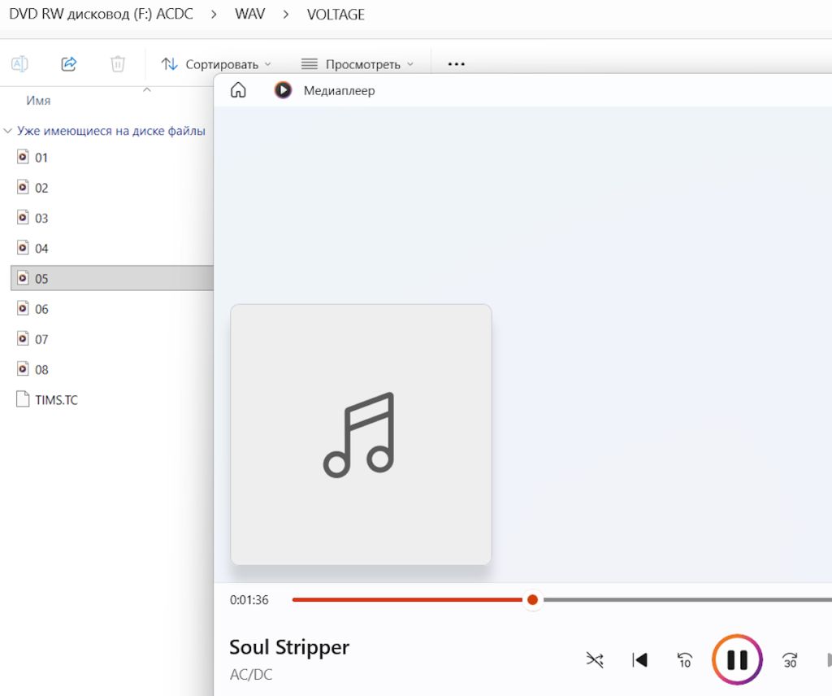Collapse the 'Уже имеющиеся на диске файлы' group
This screenshot has width=832, height=696.
(x=7, y=131)
